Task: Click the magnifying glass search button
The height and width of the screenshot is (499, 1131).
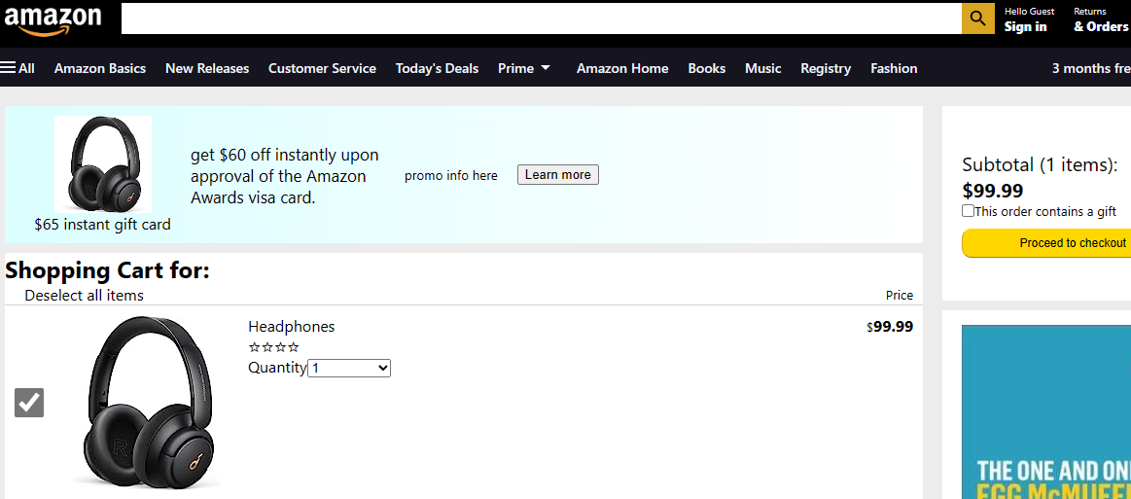Action: coord(977,18)
